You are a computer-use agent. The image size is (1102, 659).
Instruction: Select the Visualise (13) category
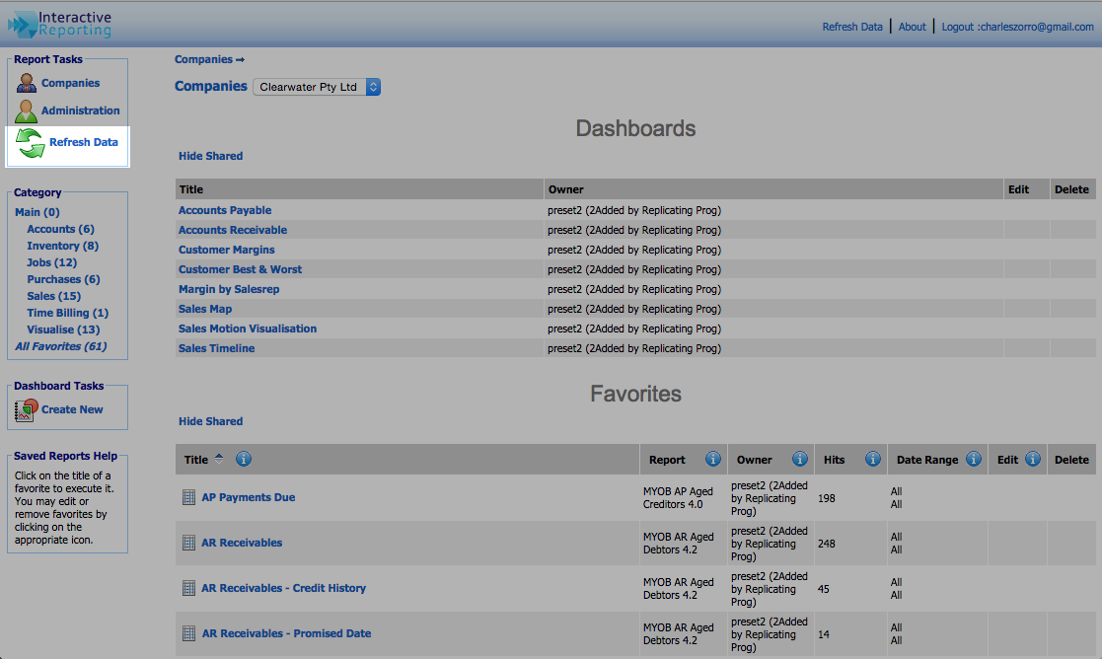tap(63, 329)
